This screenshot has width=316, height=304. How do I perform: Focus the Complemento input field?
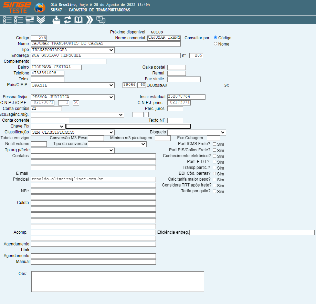click(x=69, y=61)
